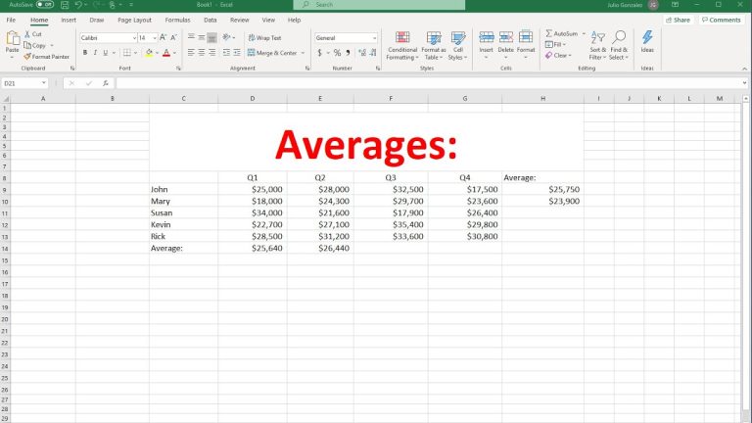Apply bold formatting

click(84, 53)
